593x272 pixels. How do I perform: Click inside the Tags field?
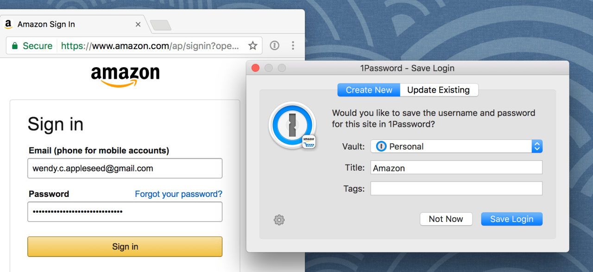[456, 188]
